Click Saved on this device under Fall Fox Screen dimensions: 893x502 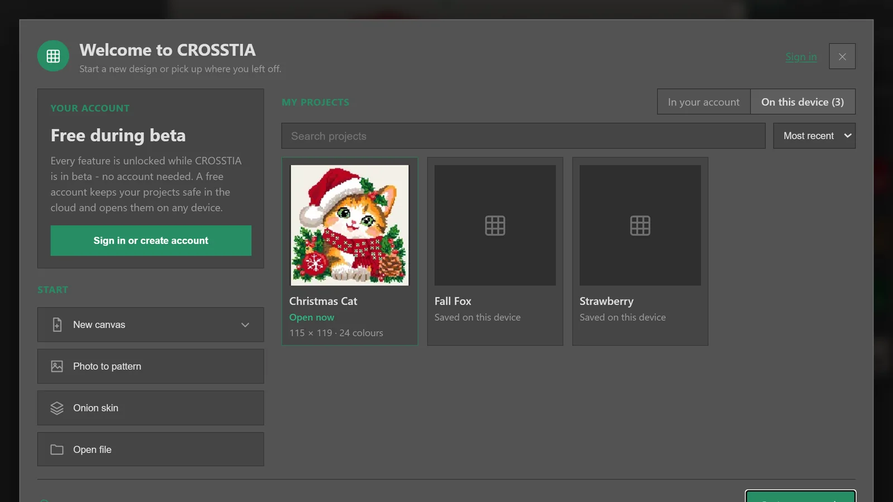pyautogui.click(x=478, y=317)
